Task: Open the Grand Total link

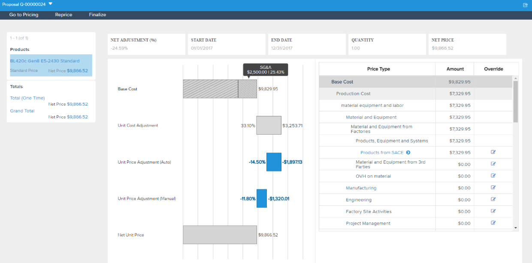Action: coord(22,111)
